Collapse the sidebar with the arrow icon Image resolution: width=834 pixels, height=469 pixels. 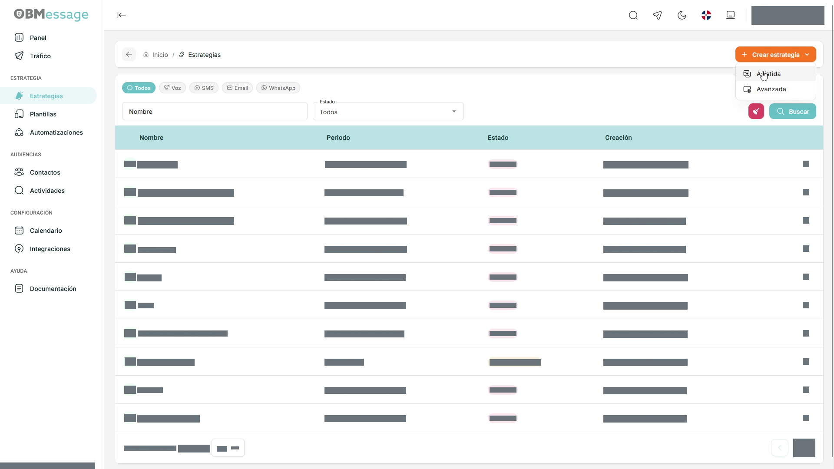tap(122, 15)
